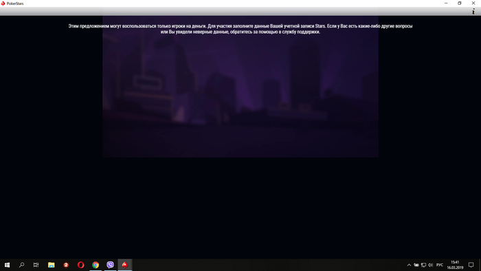
Task: Close the PokerStars window
Action: click(473, 3)
